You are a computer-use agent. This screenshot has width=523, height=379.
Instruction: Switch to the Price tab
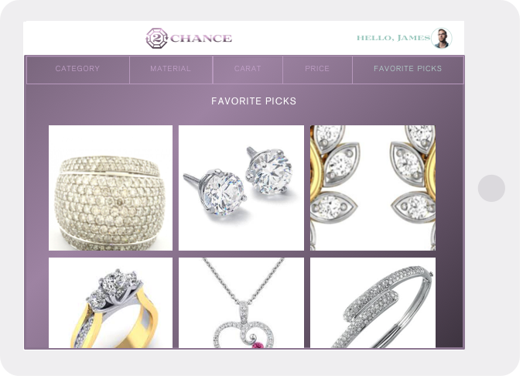point(317,70)
